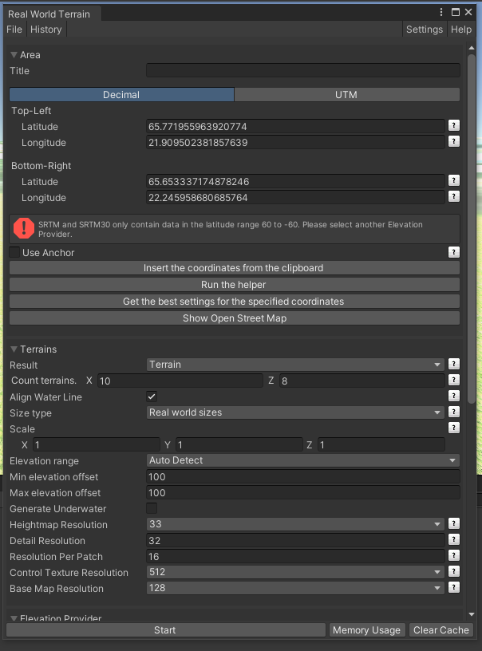
Task: Open the Heightmap Resolution dropdown
Action: pyautogui.click(x=295, y=524)
